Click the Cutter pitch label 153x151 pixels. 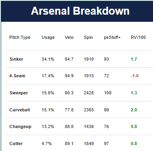[x=16, y=143]
